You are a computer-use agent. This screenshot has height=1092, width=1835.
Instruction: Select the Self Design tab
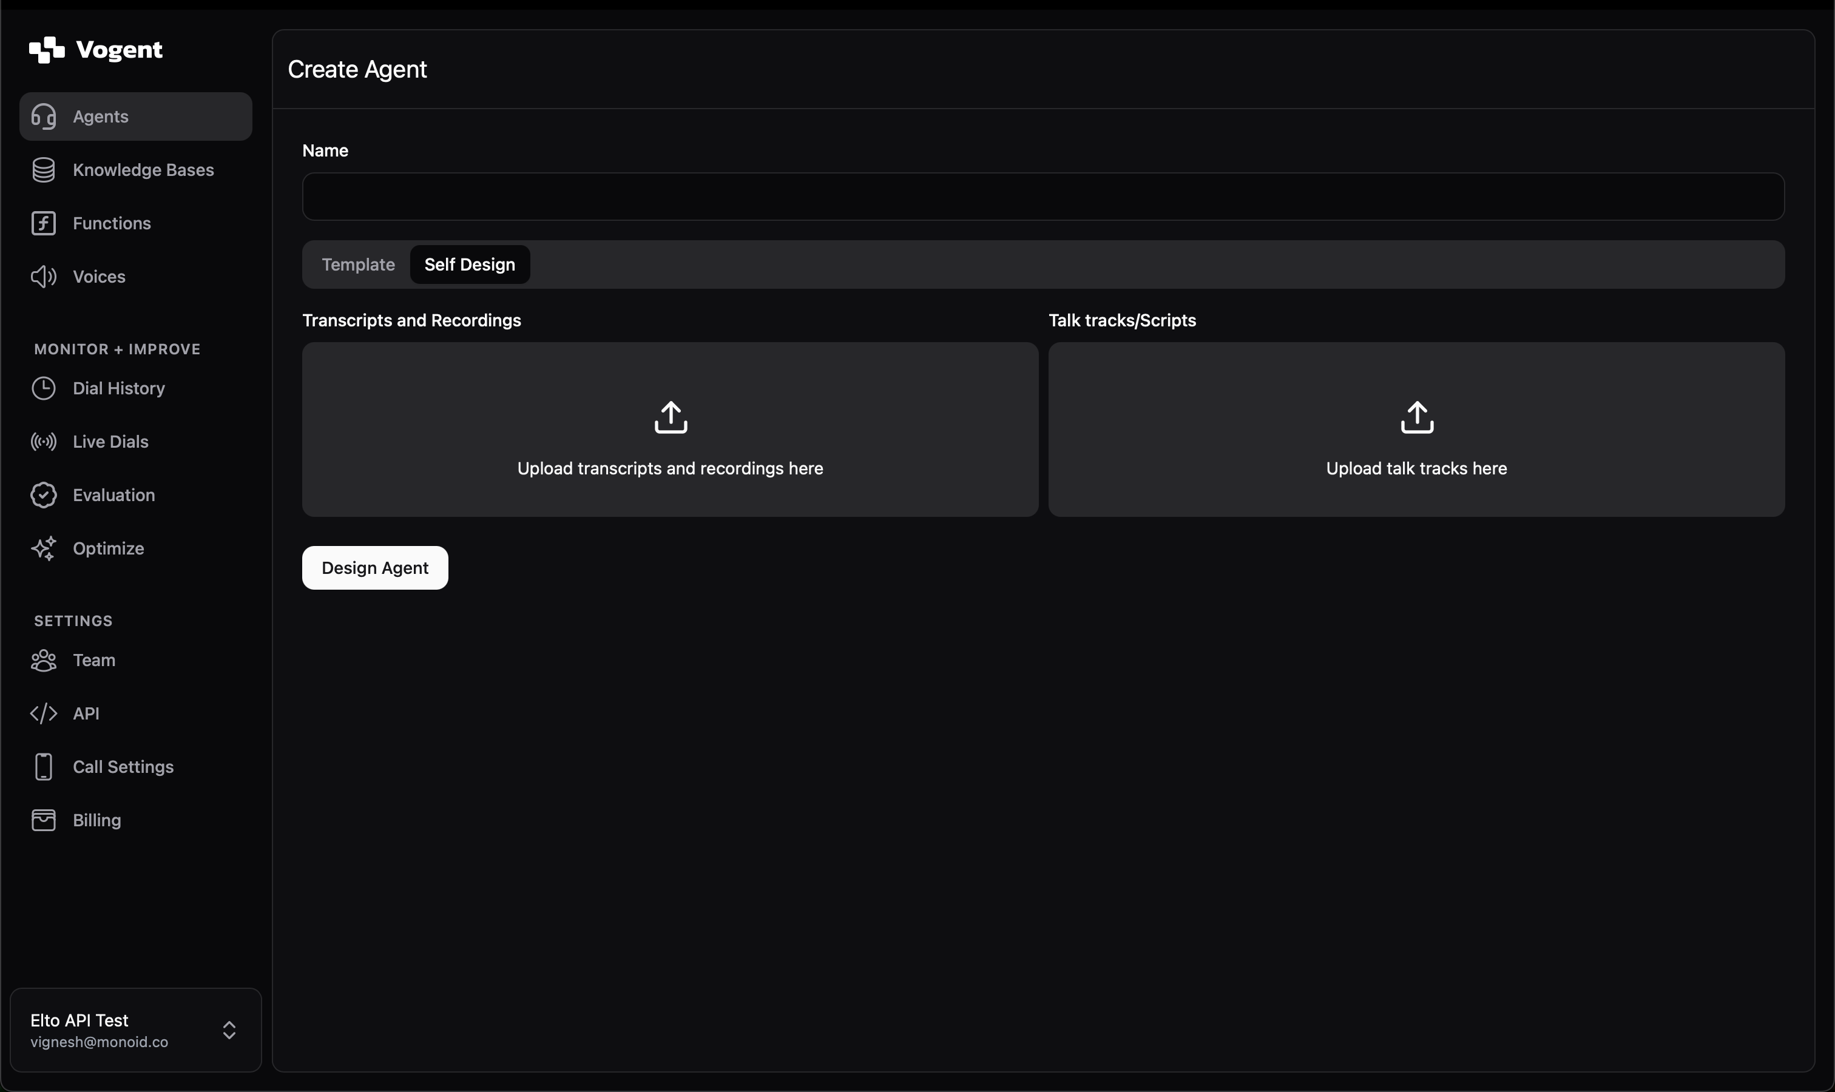pyautogui.click(x=470, y=264)
